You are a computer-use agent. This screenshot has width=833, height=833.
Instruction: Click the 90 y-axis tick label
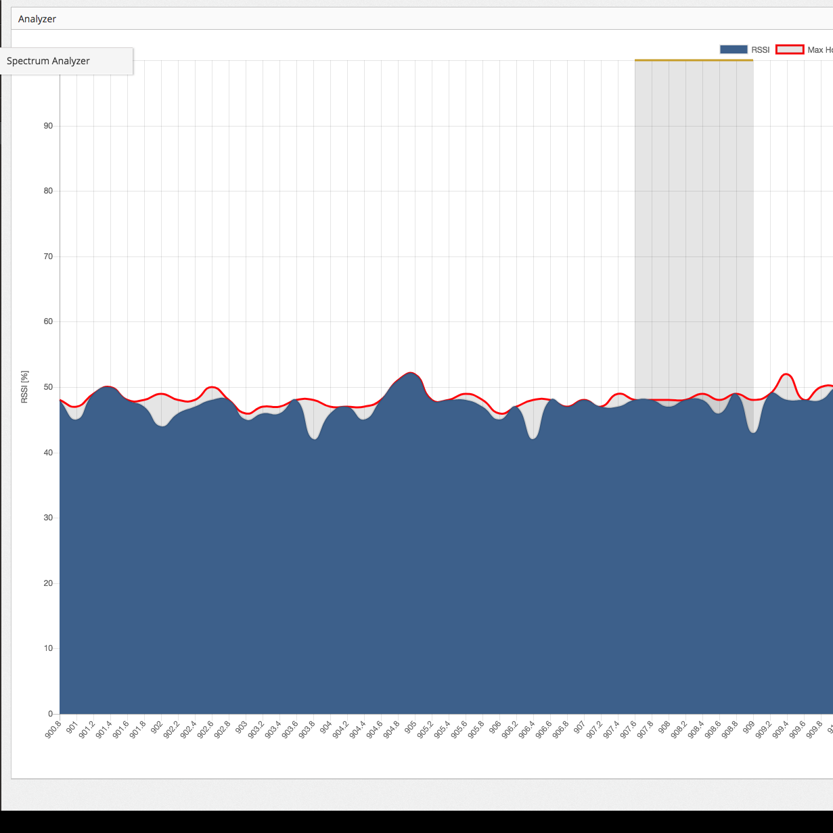tap(48, 126)
